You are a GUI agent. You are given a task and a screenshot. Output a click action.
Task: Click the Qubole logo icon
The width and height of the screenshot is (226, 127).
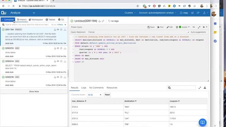(4, 13)
